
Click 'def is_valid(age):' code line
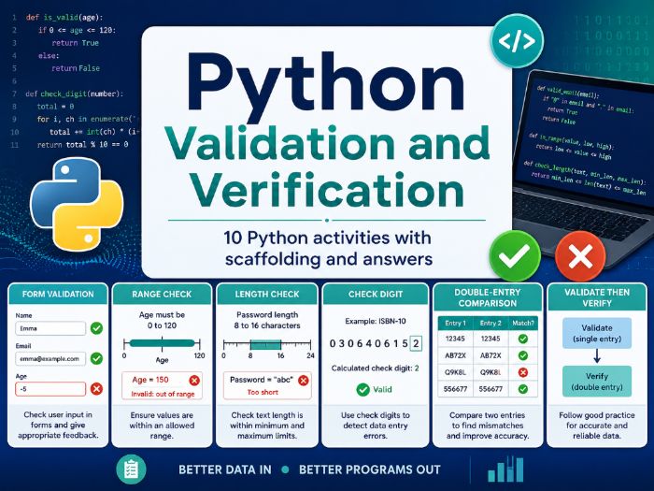(x=64, y=17)
